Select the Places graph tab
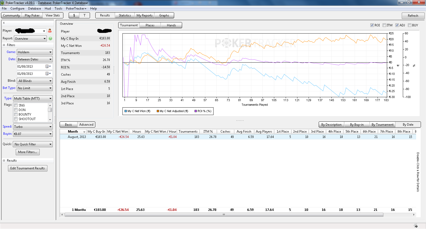 pyautogui.click(x=150, y=25)
